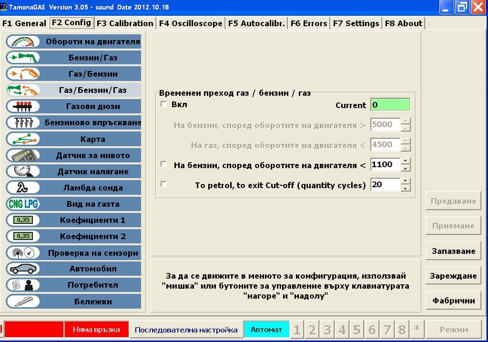Screen dimensions: 488x342
Task: Click the cyan Автомат status box
Action: coord(266,330)
